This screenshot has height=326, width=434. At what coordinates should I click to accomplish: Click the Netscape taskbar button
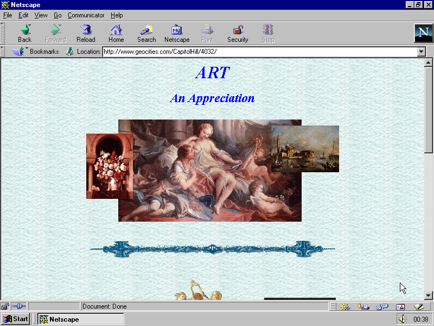point(80,319)
